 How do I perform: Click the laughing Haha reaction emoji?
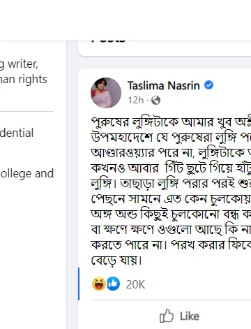pyautogui.click(x=99, y=284)
